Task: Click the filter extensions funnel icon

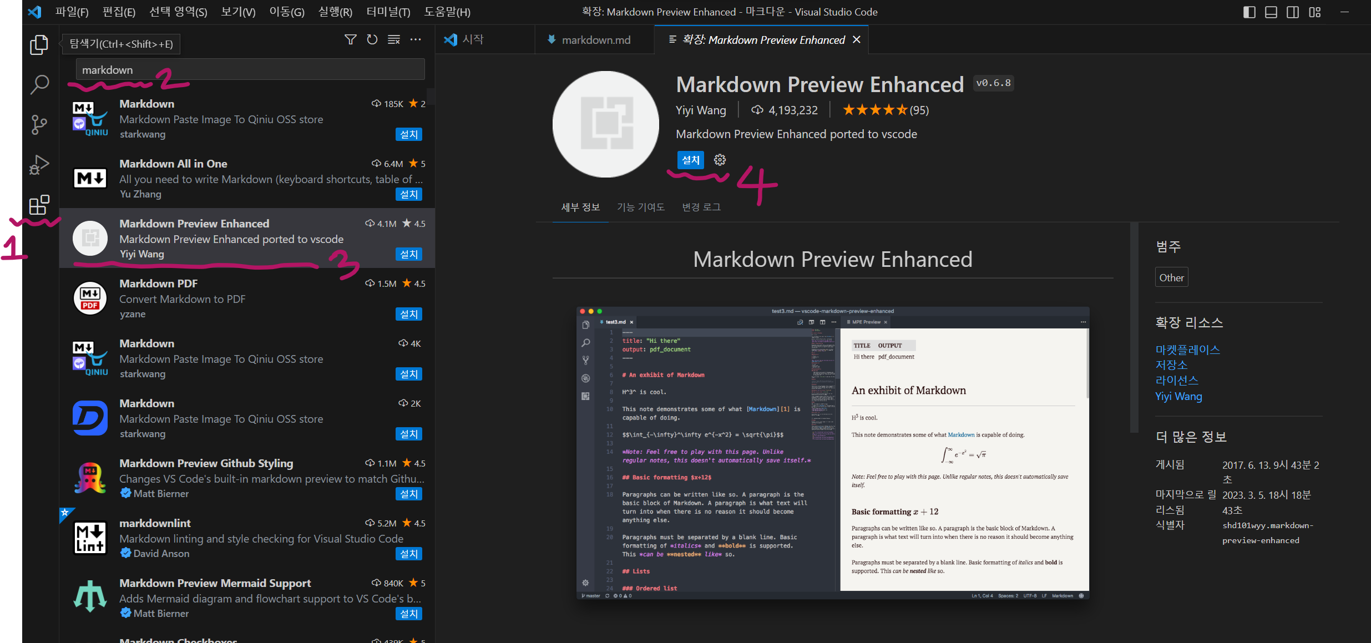Action: (351, 39)
